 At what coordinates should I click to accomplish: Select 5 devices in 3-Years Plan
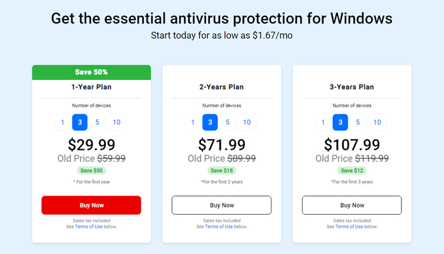point(358,123)
